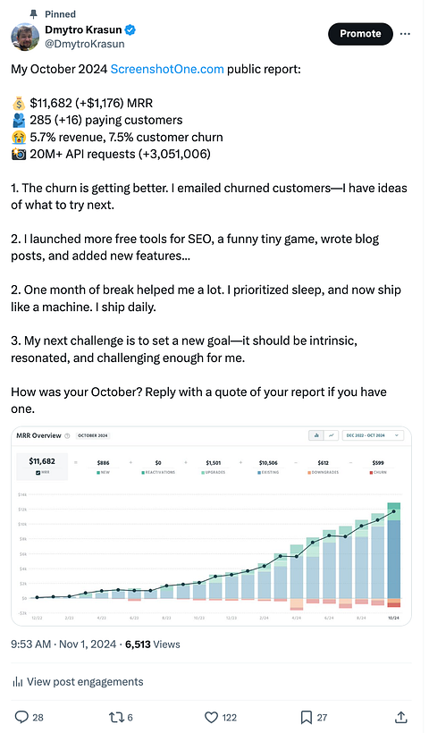
Task: Toggle the MRR checkbox in chart
Action: click(x=38, y=473)
